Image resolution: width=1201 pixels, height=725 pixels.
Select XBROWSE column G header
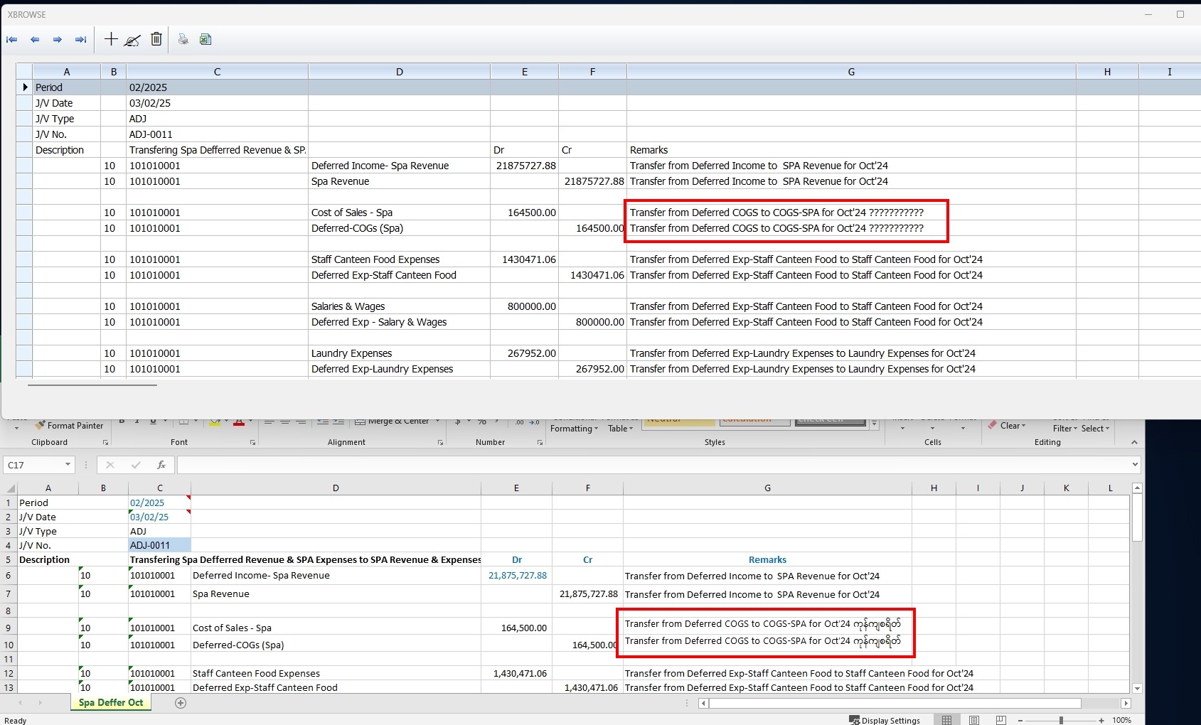(851, 72)
